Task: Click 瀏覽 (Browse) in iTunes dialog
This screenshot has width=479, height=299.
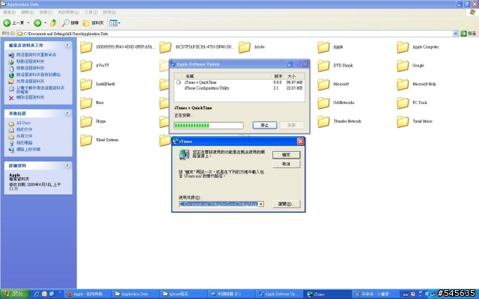Action: [286, 204]
